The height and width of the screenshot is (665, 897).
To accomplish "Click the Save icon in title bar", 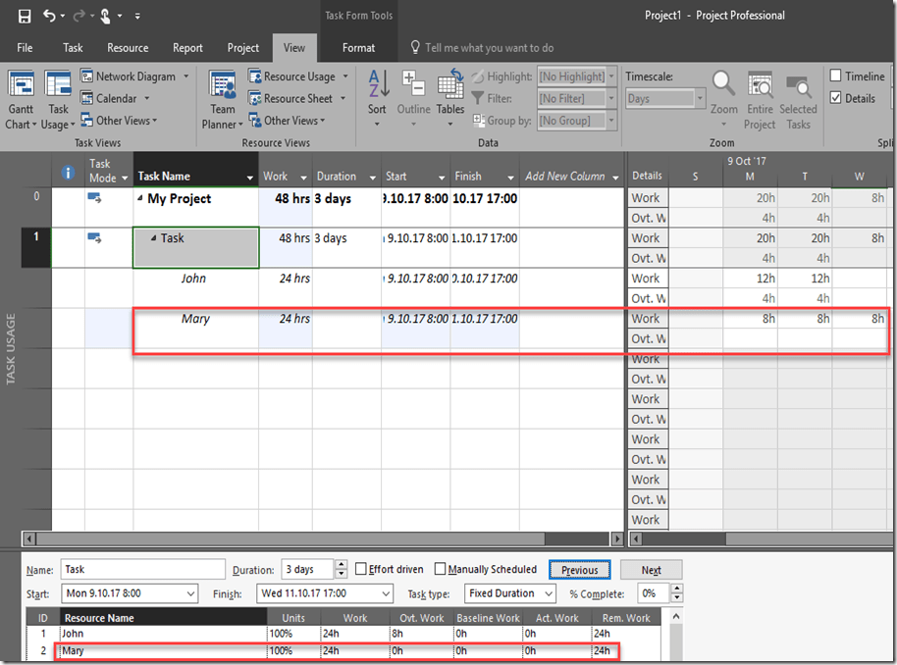I will 25,16.
